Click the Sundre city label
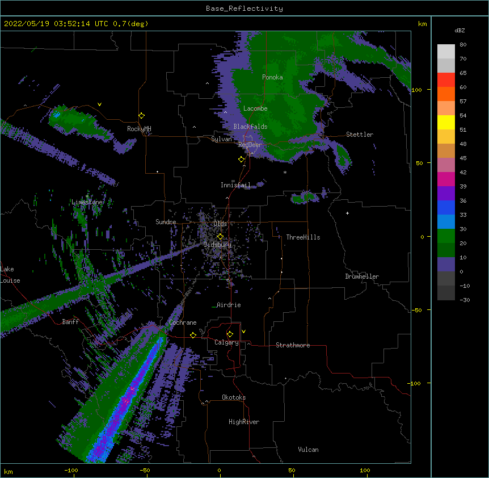Screen dimensions: 489x478 click(x=166, y=222)
